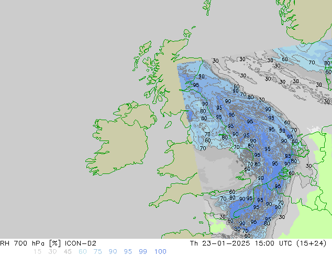This screenshot has width=332, height=256.
Task: Select the 95 value in the bottom legend
Action: pyautogui.click(x=128, y=252)
